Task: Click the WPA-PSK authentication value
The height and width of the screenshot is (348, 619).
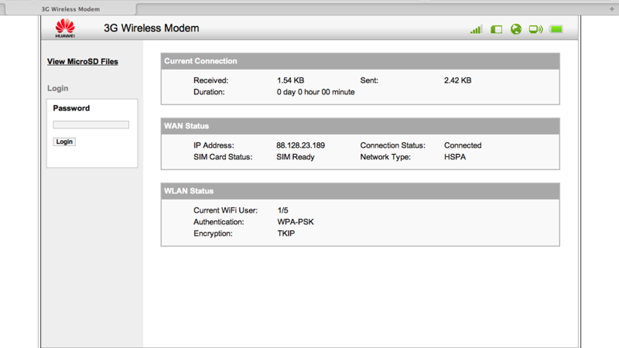Action: click(295, 222)
